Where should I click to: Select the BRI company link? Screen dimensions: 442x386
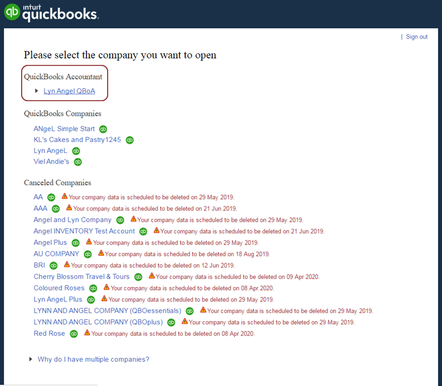tap(39, 265)
